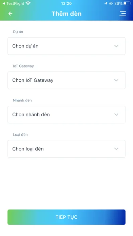The width and height of the screenshot is (133, 236).
Task: Expand chevron in the Loại đèn field
Action: point(116,149)
